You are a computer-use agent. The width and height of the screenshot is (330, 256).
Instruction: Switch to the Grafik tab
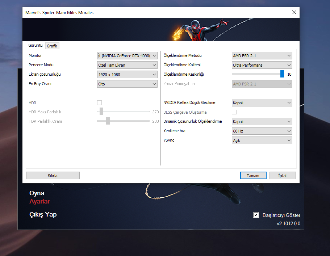click(x=52, y=46)
